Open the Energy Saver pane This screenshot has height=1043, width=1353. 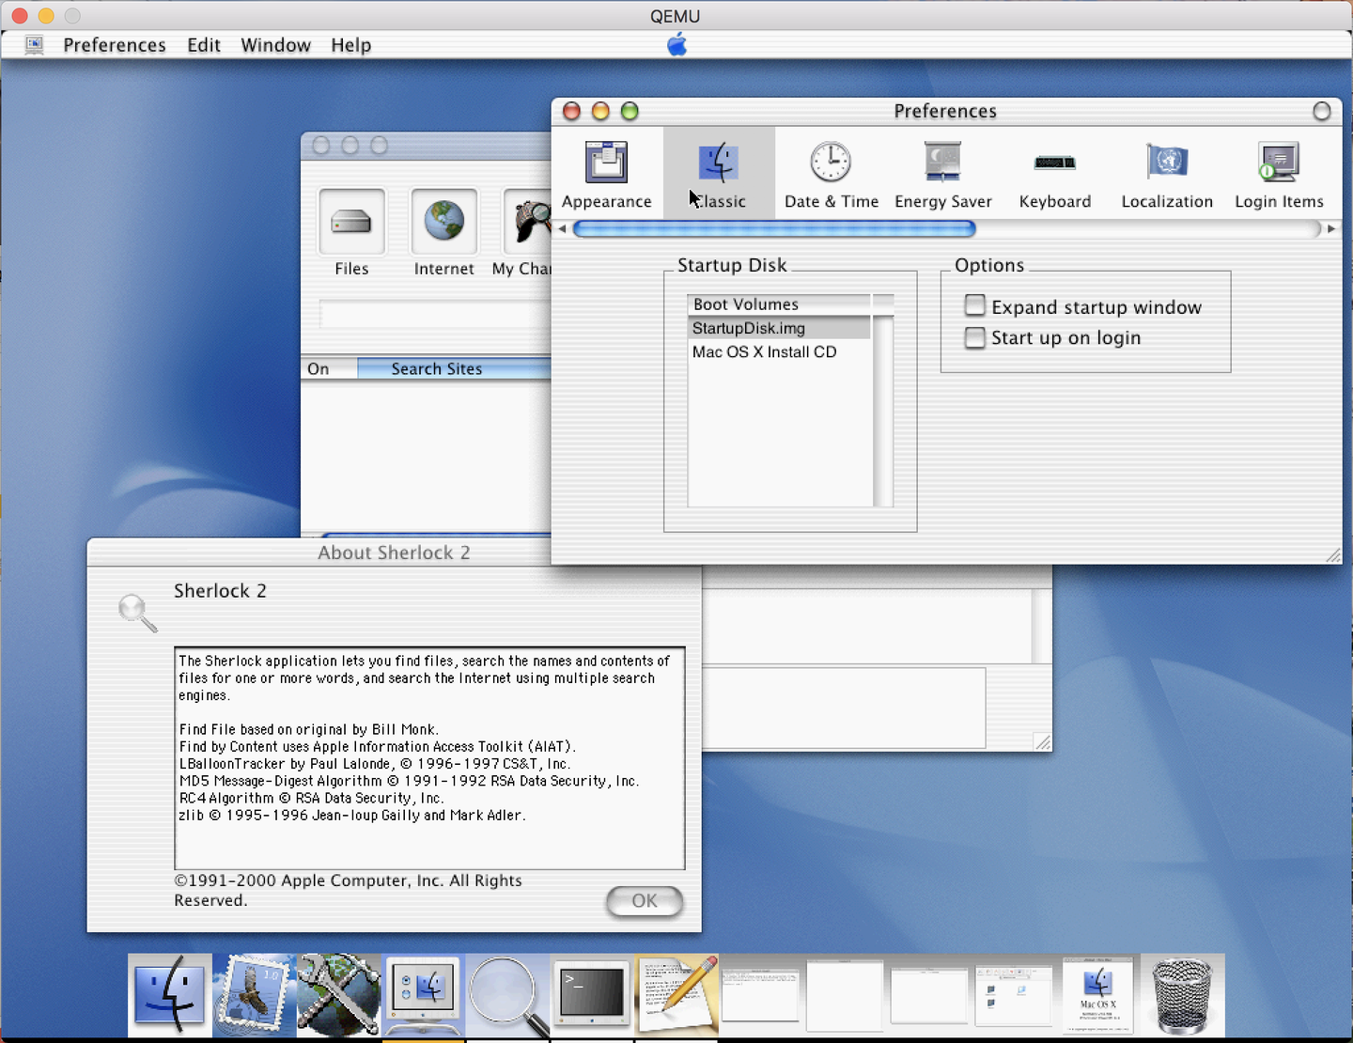click(x=942, y=173)
